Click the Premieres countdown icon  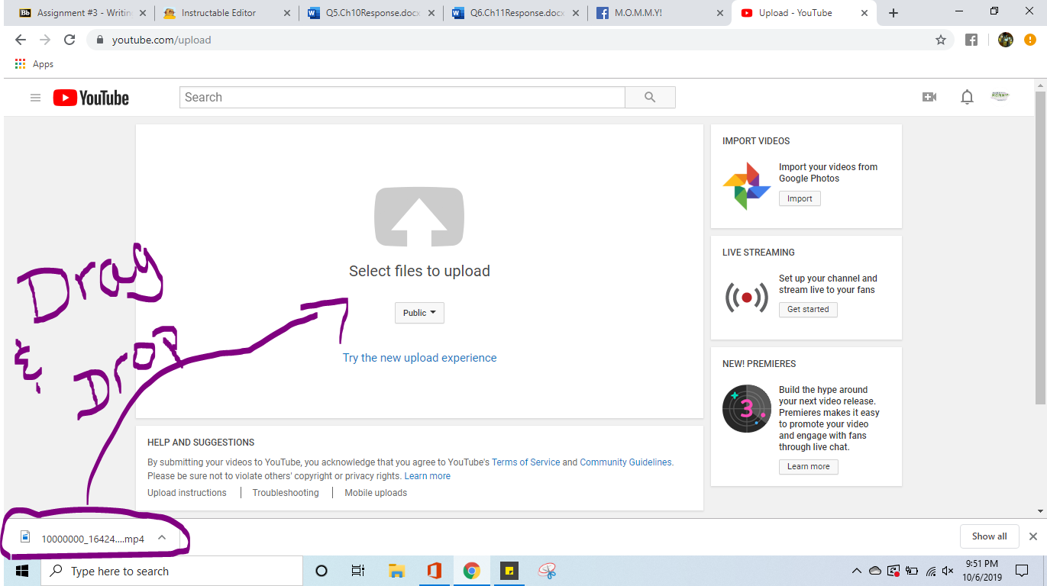point(746,408)
